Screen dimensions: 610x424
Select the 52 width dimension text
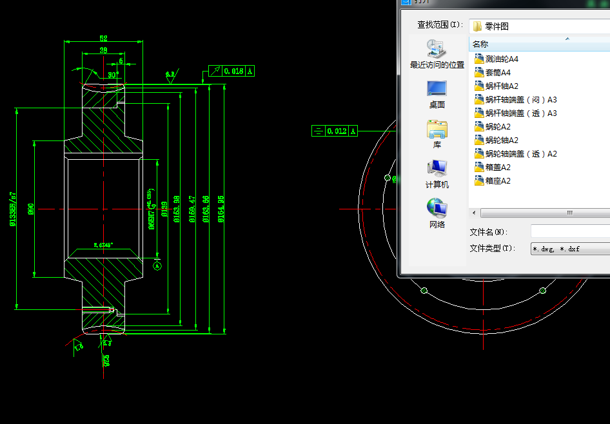(x=103, y=38)
